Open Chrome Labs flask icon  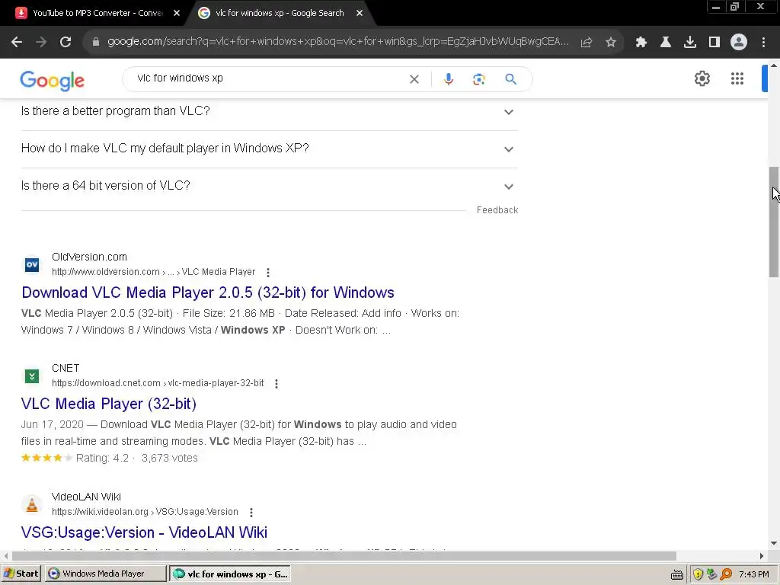click(666, 43)
